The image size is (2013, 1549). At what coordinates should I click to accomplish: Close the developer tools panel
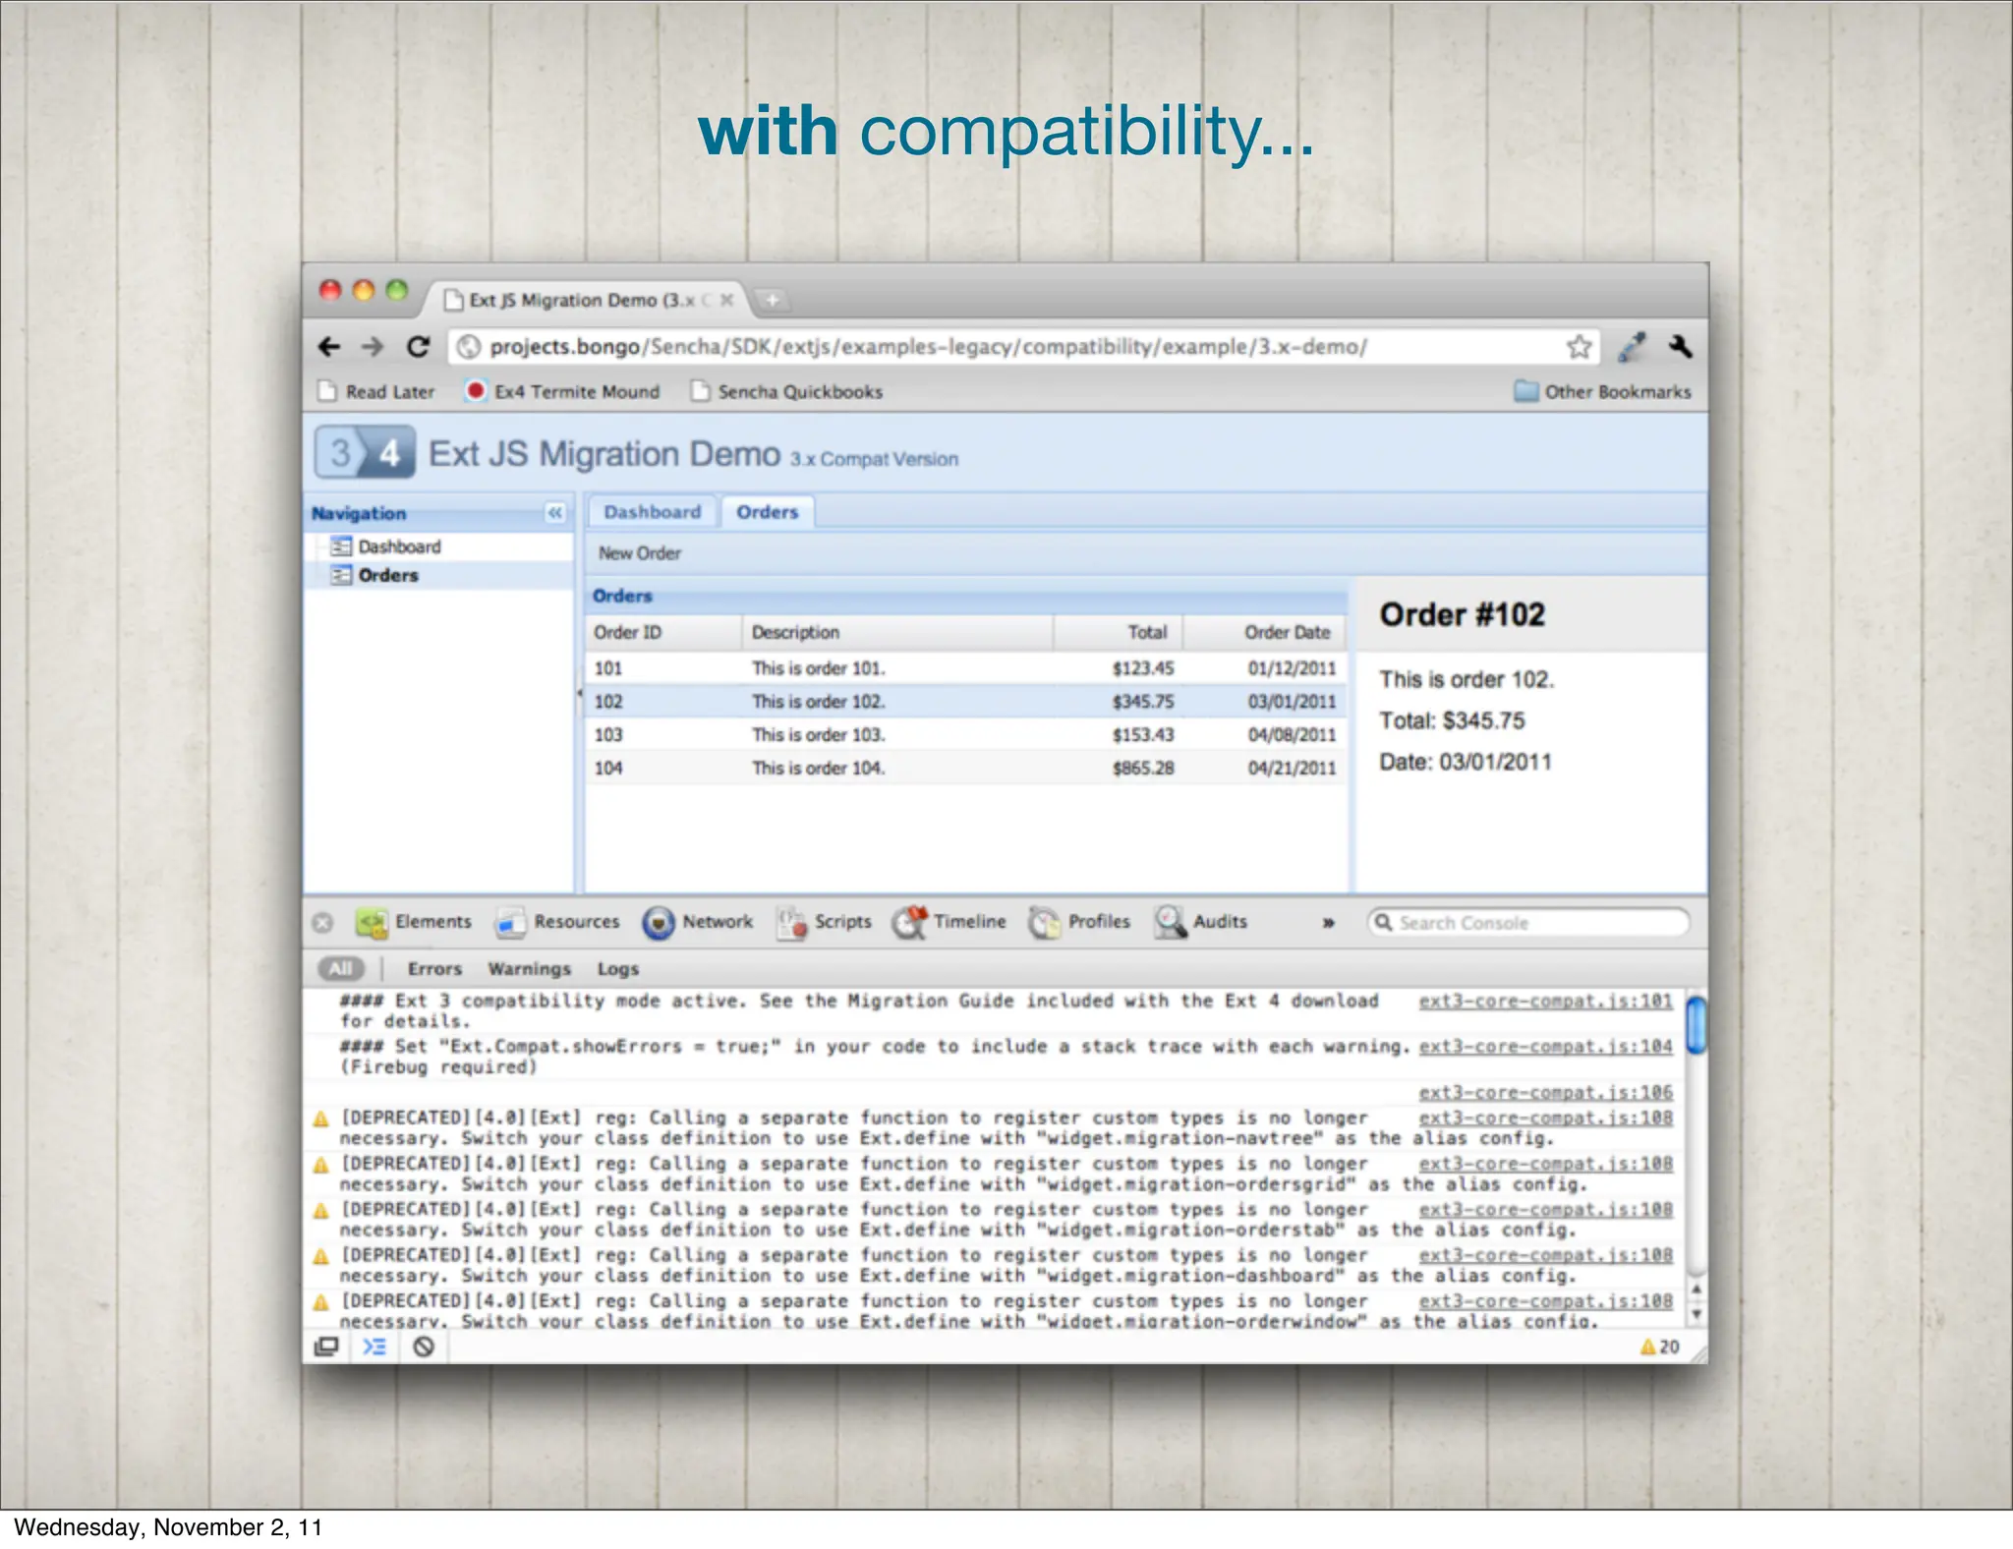pos(322,923)
